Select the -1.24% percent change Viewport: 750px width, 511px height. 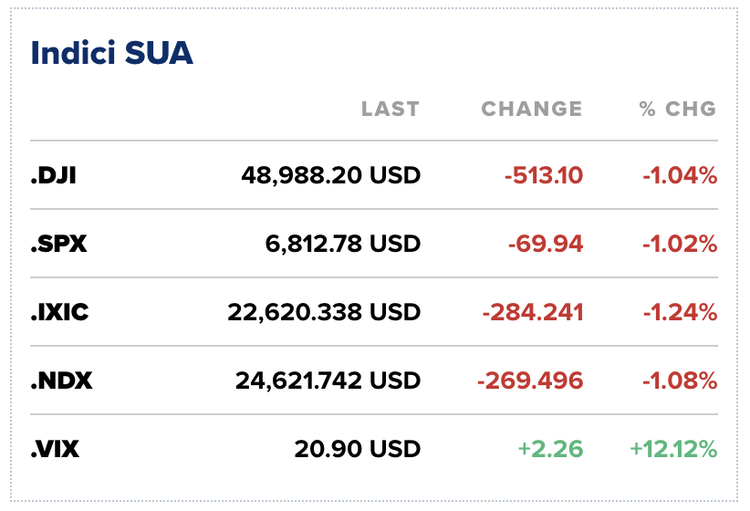[679, 312]
